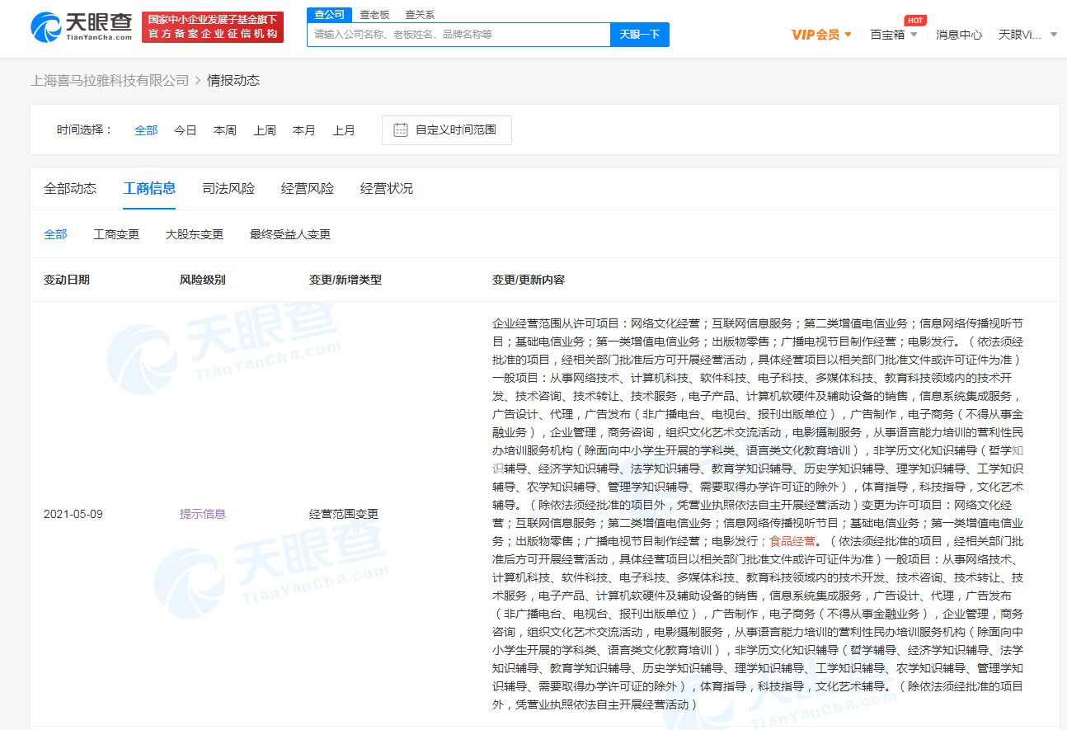Click the Tianyancha logo icon

(46, 27)
